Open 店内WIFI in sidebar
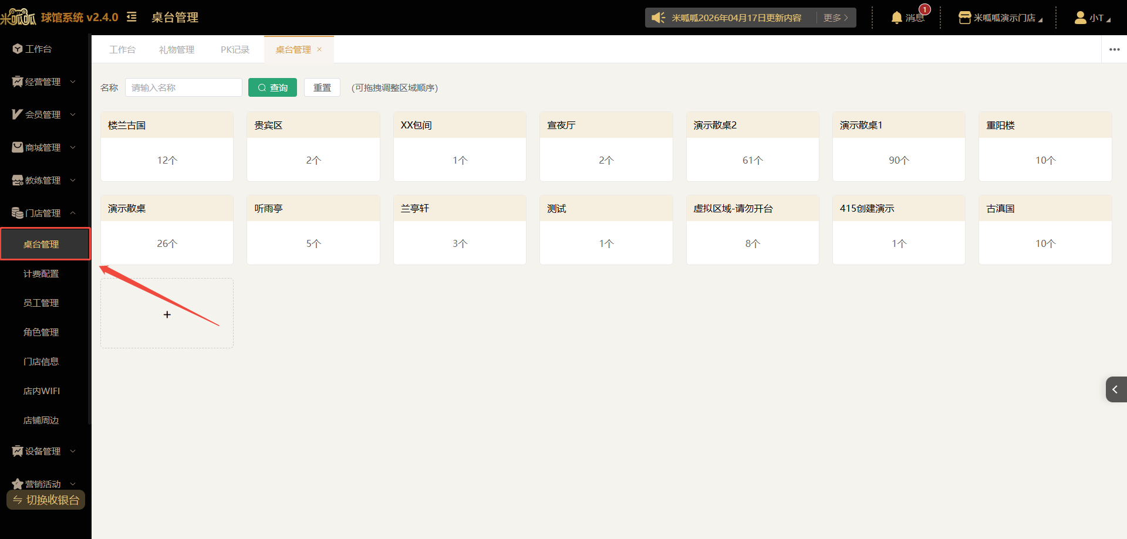1127x539 pixels. (41, 391)
